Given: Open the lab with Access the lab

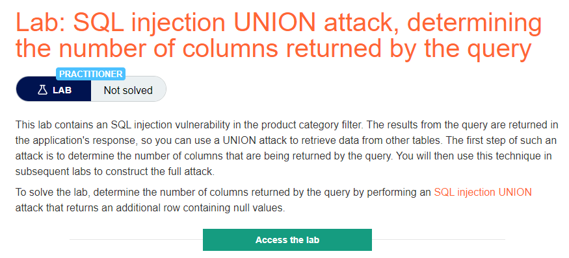Looking at the screenshot, I should tap(287, 240).
